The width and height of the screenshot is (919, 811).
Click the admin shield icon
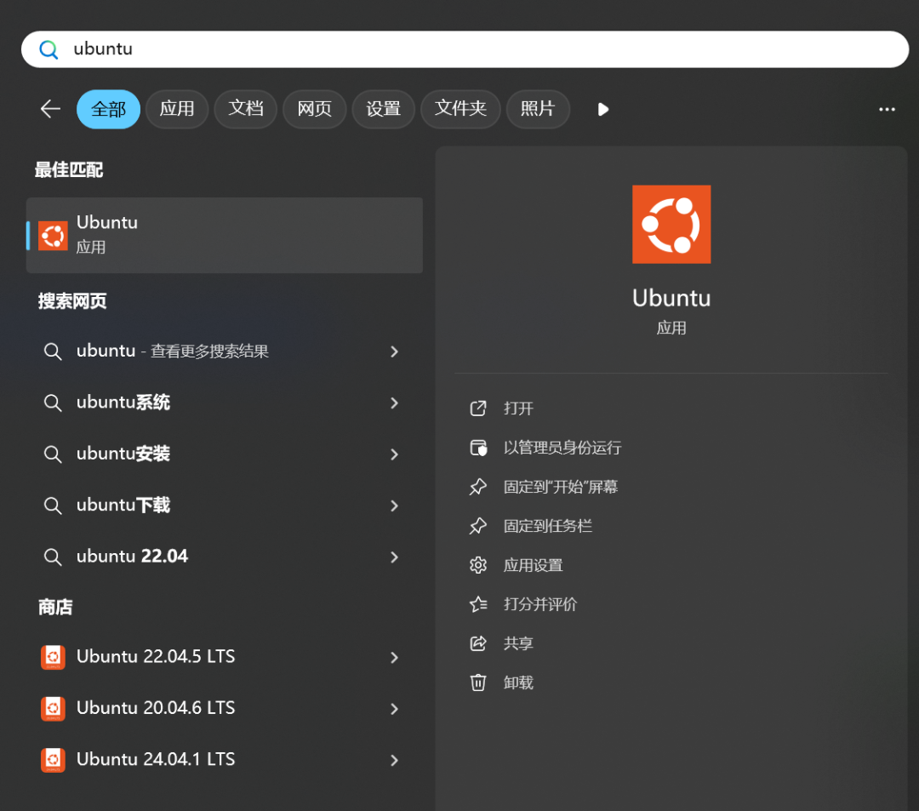tap(478, 448)
